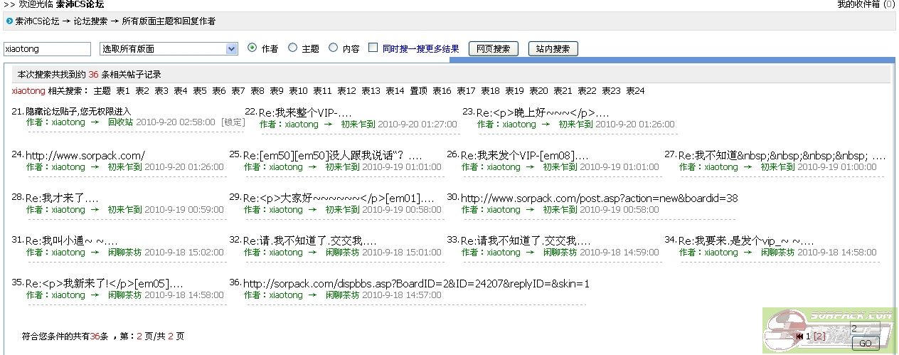This screenshot has width=899, height=355.
Task: Click the first-page arrow icon in pagination
Action: coord(799,336)
